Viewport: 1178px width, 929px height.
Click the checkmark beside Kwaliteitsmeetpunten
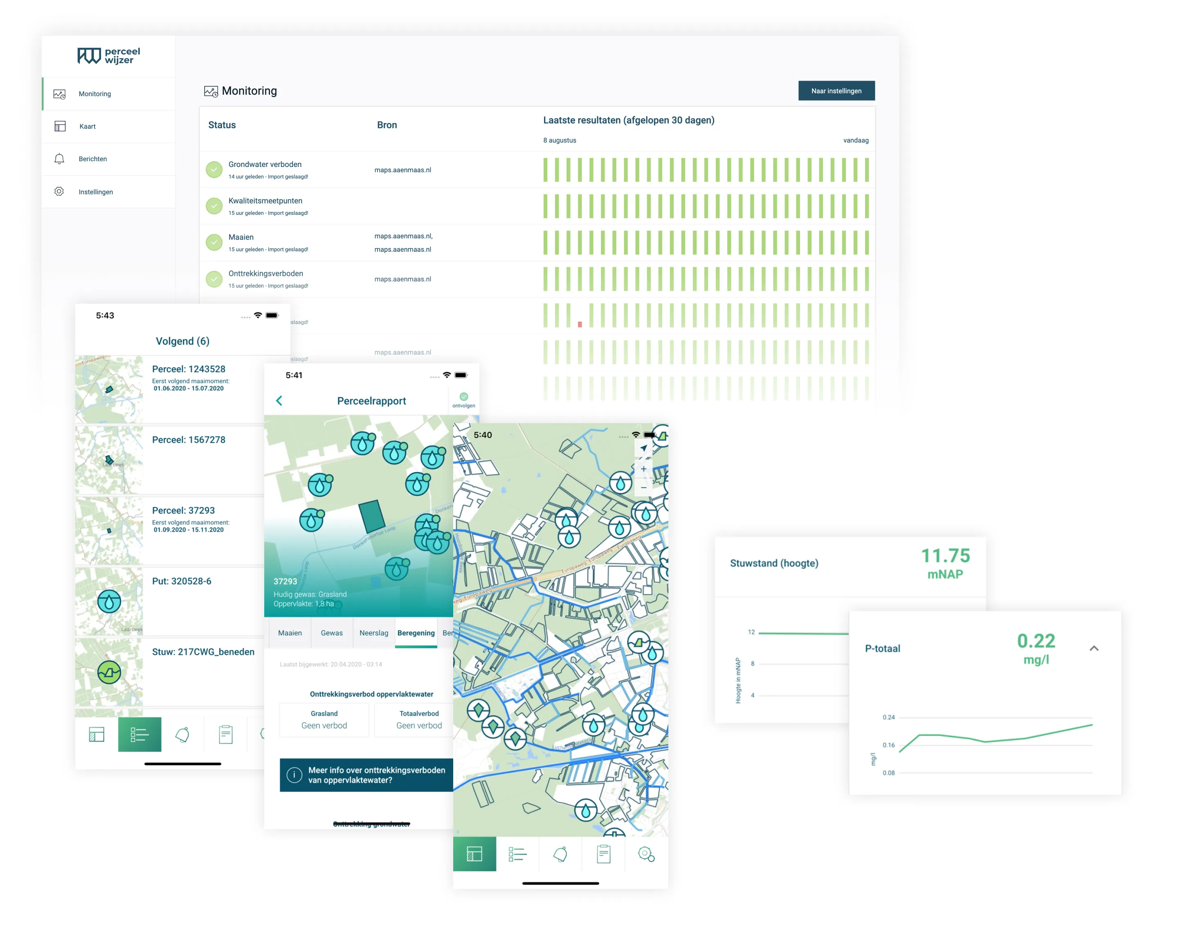(214, 206)
